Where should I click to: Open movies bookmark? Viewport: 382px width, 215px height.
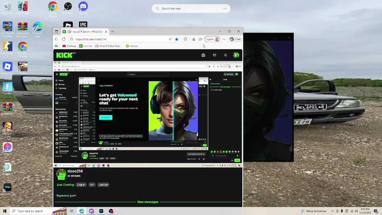coord(132,46)
